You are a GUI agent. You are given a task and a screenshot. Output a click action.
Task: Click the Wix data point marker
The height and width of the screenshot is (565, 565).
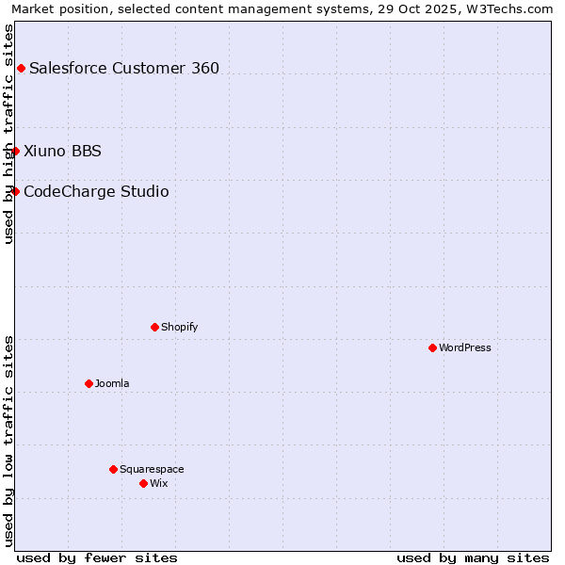(143, 483)
